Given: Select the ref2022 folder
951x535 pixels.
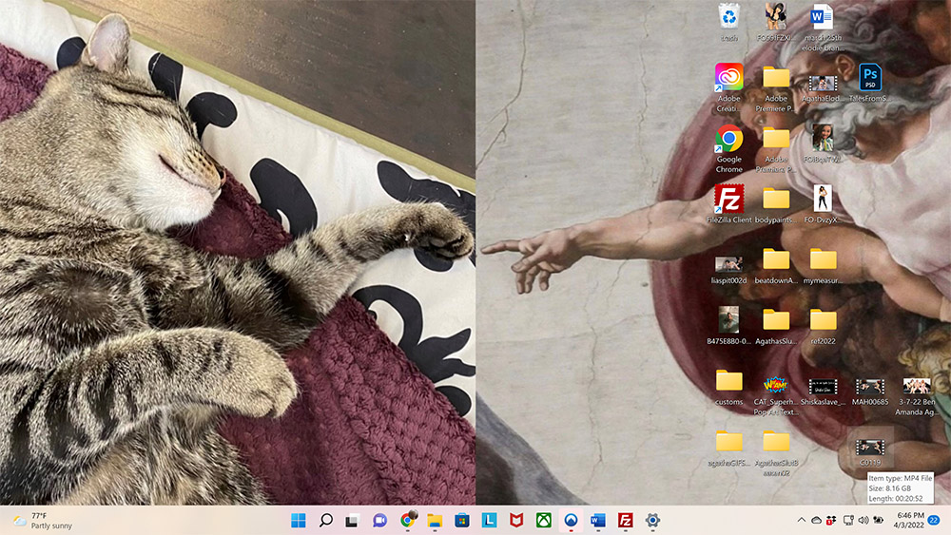Looking at the screenshot, I should coord(823,320).
